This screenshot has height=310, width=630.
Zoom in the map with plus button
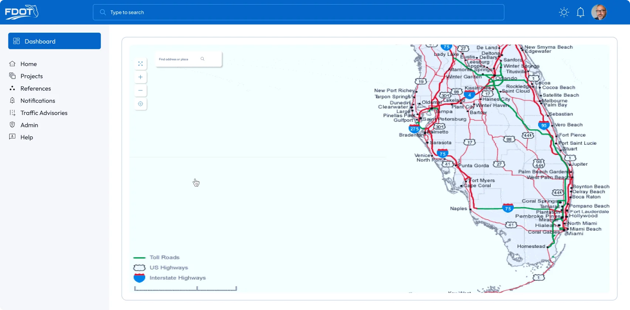140,77
